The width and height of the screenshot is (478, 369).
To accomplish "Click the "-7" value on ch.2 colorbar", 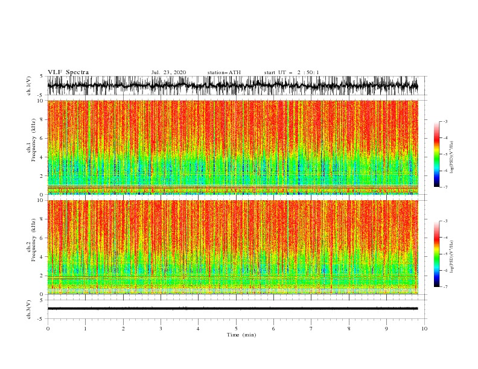I will point(445,286).
